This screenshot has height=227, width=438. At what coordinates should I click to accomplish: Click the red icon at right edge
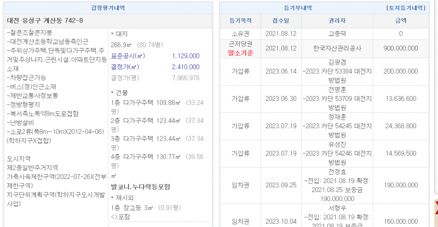(x=435, y=208)
